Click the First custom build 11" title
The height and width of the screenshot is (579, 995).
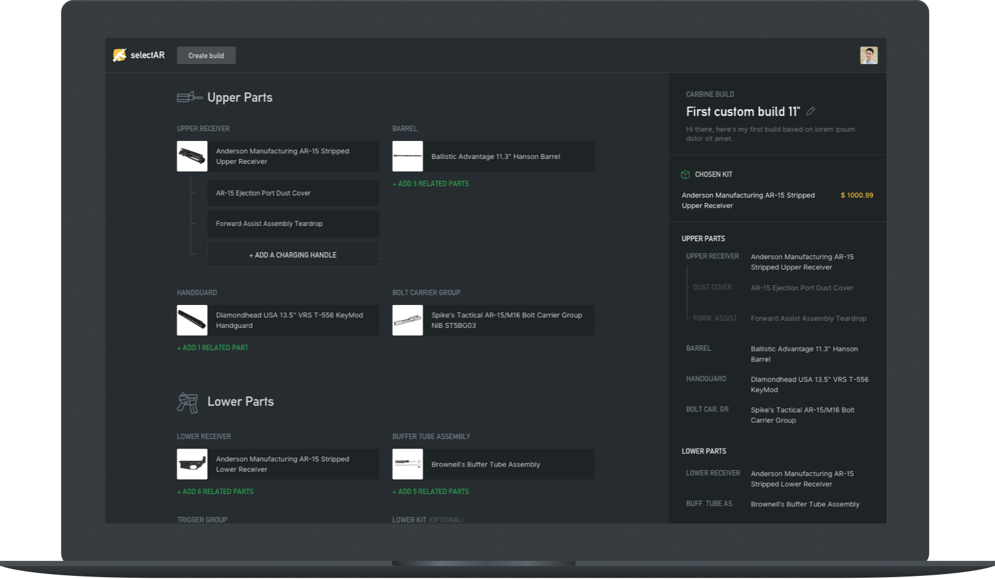point(743,111)
